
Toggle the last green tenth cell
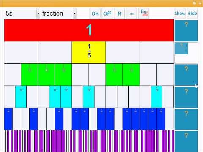click(131, 75)
